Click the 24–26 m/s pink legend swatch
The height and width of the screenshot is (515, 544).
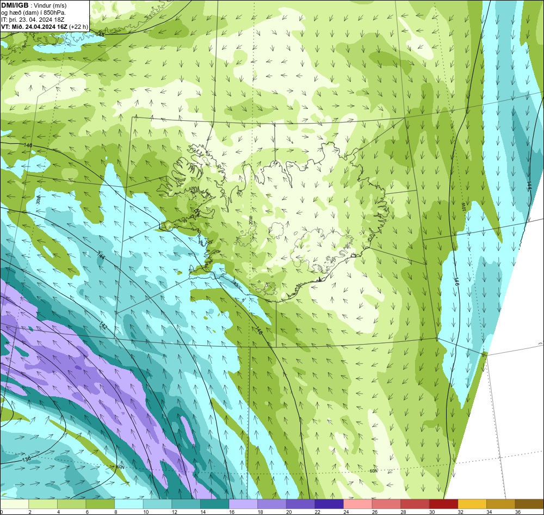[358, 504]
